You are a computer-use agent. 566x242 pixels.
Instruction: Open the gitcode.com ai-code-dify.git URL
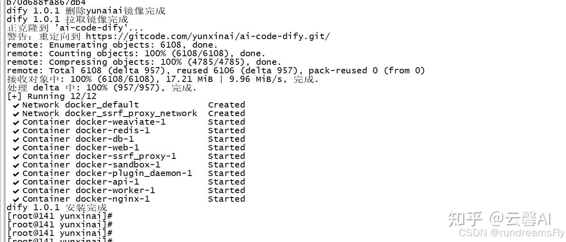[208, 36]
